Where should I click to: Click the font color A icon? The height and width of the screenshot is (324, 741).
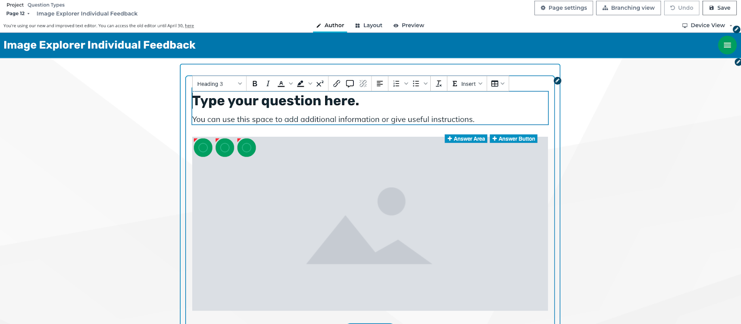pos(281,84)
